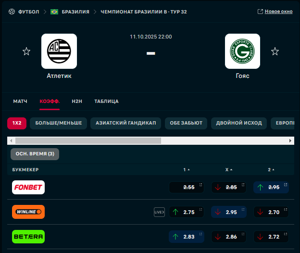Switch to the H2H tab
300x253 pixels.
coord(77,101)
